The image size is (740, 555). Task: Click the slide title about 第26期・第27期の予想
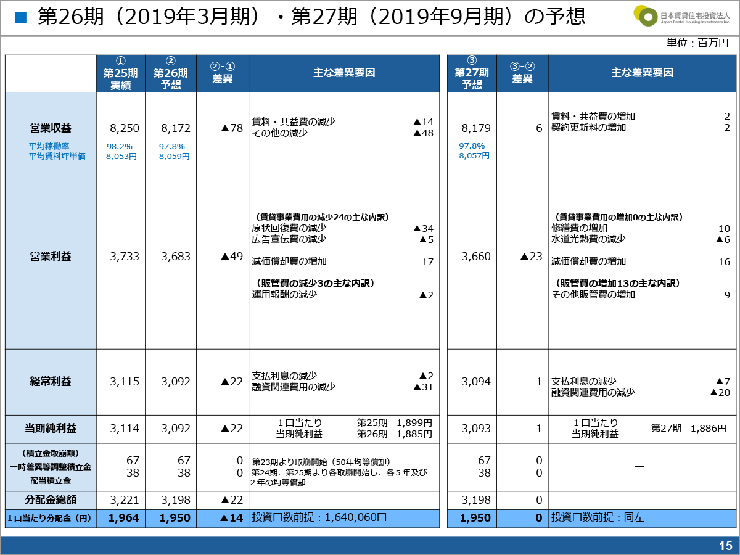pyautogui.click(x=311, y=17)
